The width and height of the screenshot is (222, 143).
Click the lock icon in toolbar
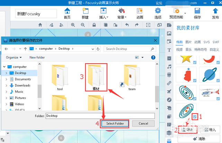click(x=94, y=25)
